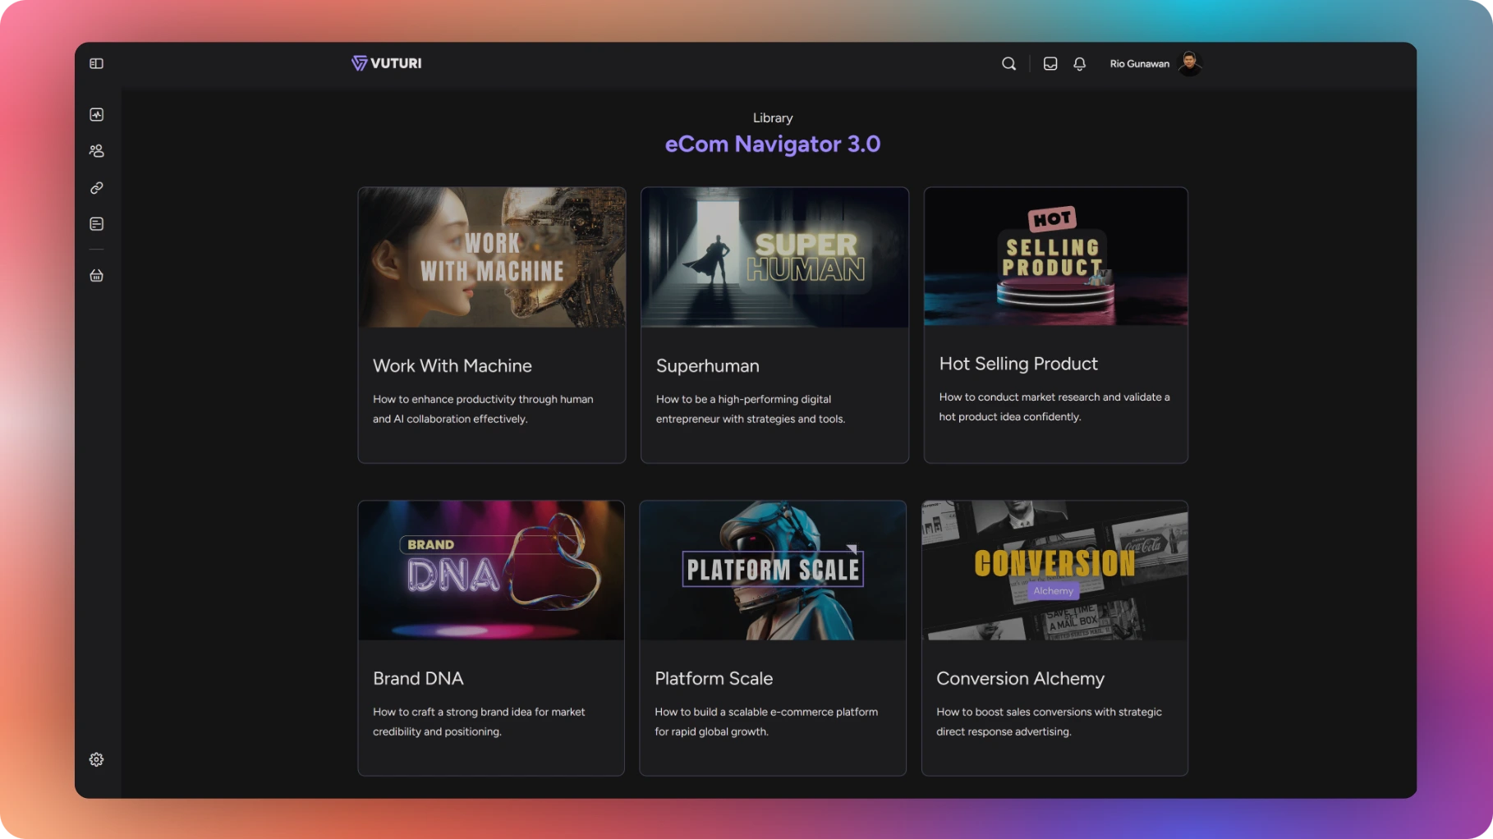
Task: Click the Superhuman card title
Action: 707,366
